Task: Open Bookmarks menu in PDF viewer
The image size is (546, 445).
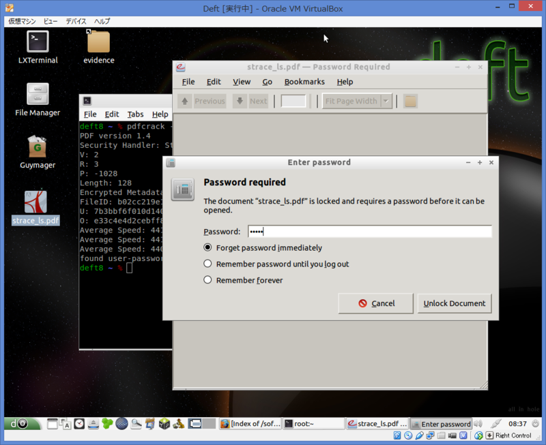Action: click(304, 82)
